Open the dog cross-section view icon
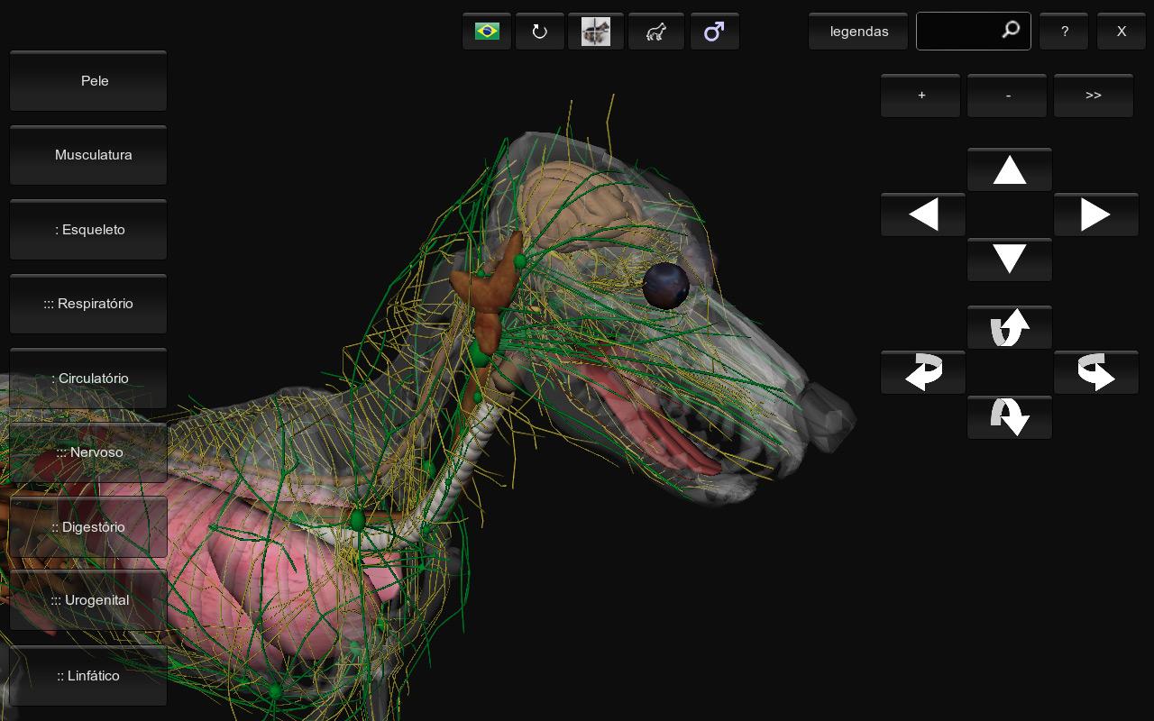This screenshot has height=721, width=1154. 596,31
